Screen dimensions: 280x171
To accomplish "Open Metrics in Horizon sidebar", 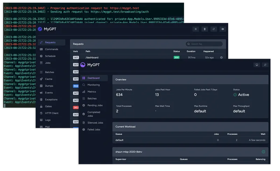I will pos(94,91).
